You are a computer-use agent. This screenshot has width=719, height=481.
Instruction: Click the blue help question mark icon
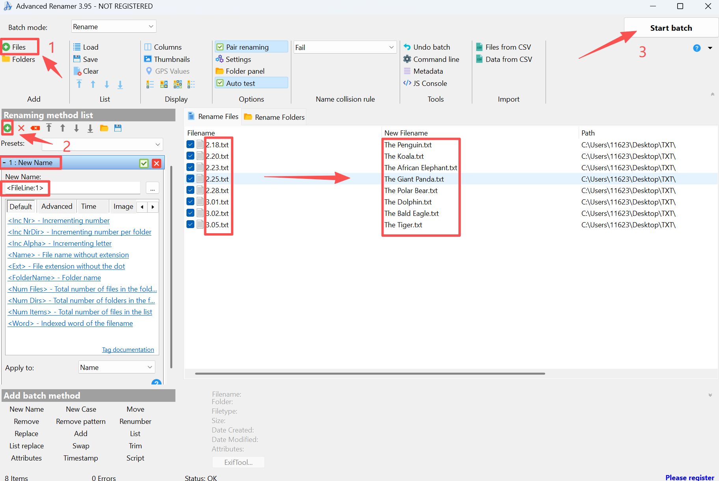click(697, 48)
